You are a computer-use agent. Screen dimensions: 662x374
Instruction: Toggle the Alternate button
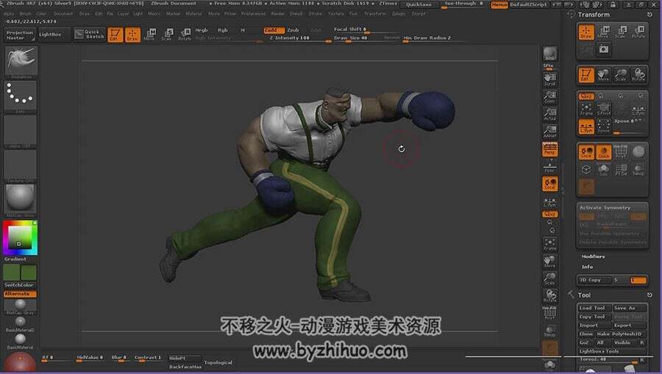pos(20,294)
